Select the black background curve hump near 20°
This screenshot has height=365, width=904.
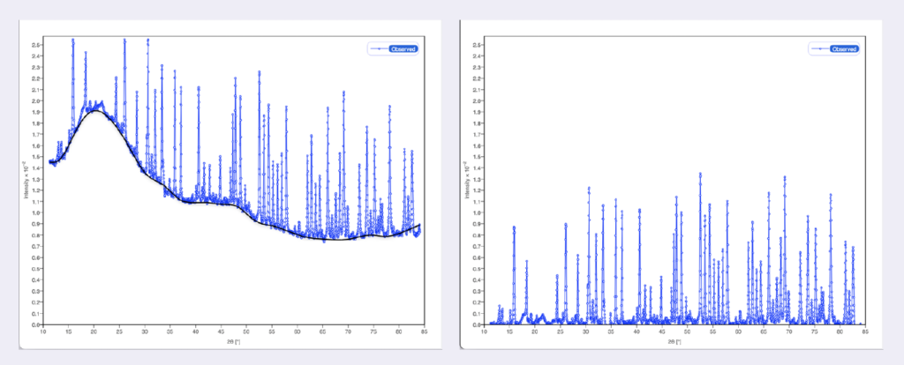point(94,112)
